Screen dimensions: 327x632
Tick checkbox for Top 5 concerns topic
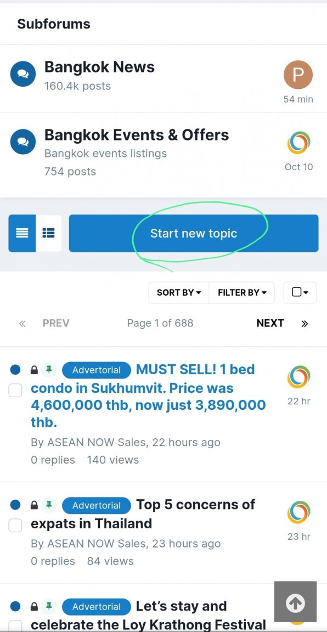pyautogui.click(x=15, y=525)
